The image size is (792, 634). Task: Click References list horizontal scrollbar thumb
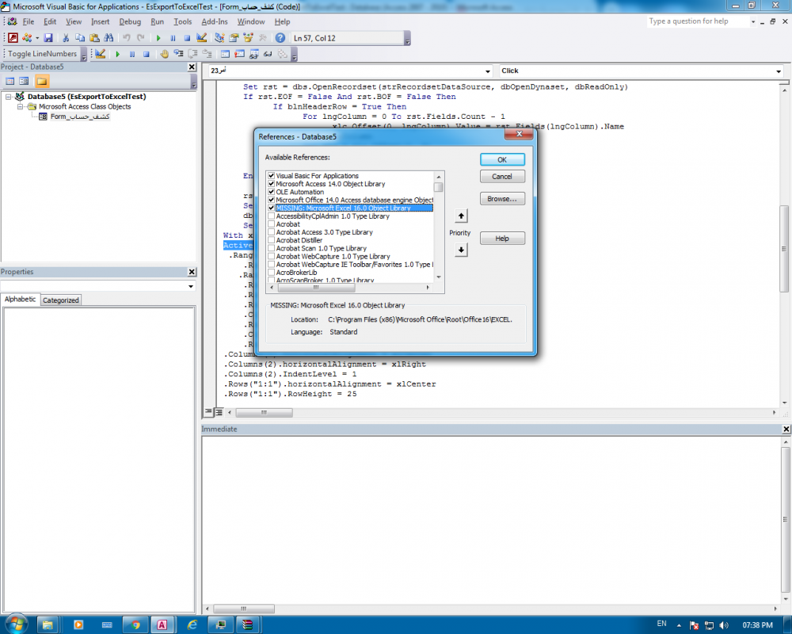click(316, 288)
